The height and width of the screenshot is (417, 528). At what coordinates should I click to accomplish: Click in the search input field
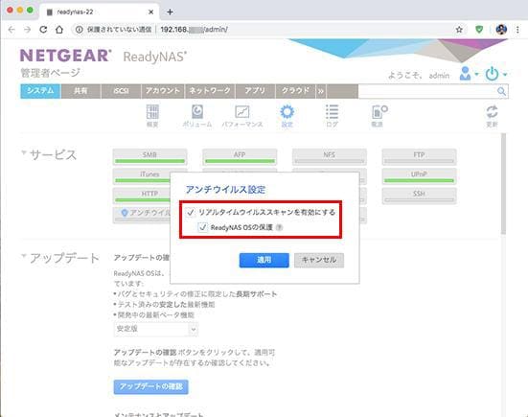[427, 91]
